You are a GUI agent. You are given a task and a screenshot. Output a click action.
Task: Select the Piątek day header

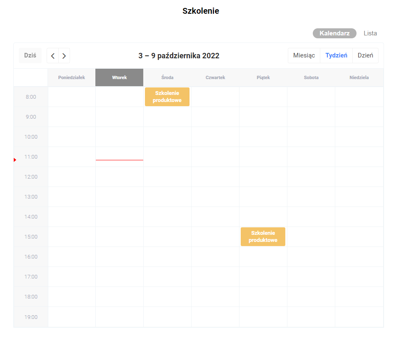pyautogui.click(x=263, y=77)
